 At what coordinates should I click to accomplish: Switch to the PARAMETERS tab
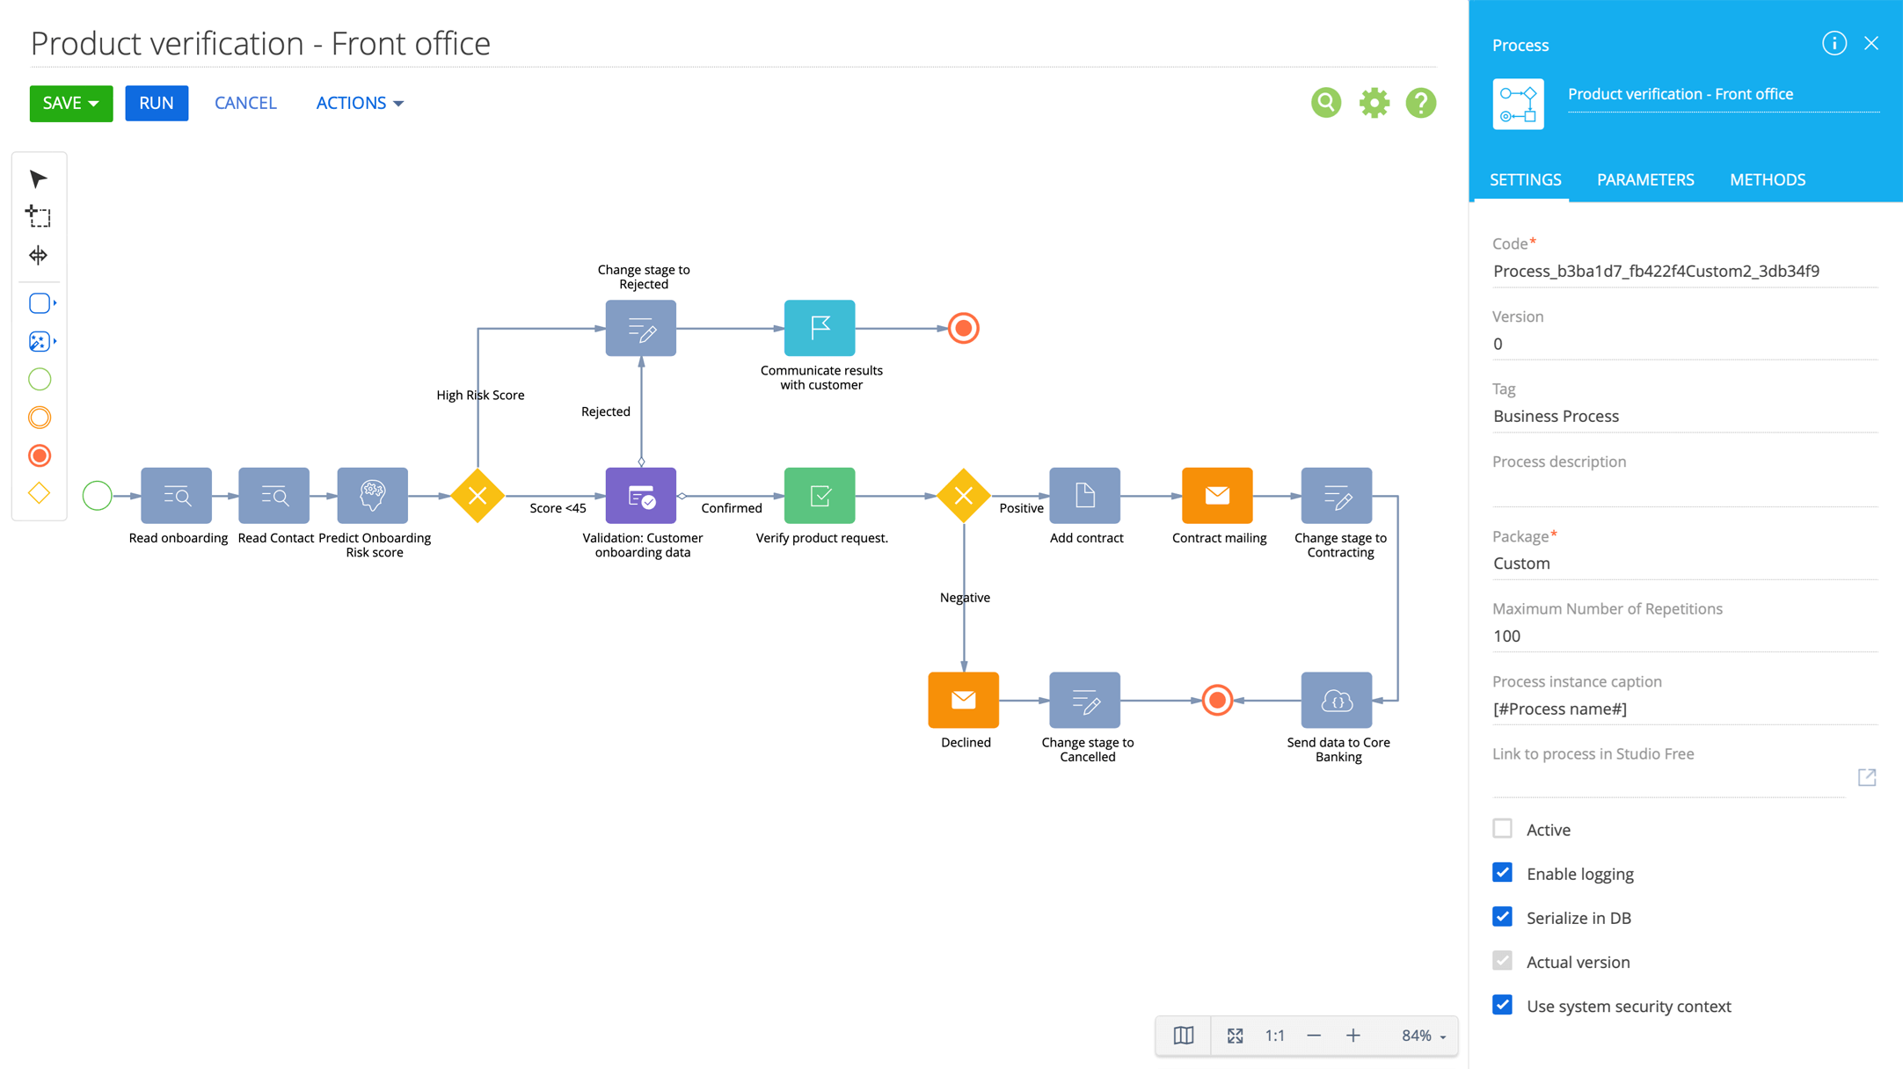(1644, 178)
